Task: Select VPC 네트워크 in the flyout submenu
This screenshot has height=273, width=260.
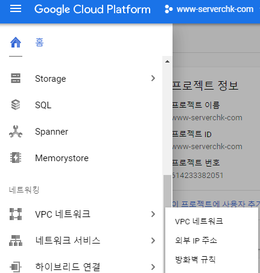Action: point(199,221)
